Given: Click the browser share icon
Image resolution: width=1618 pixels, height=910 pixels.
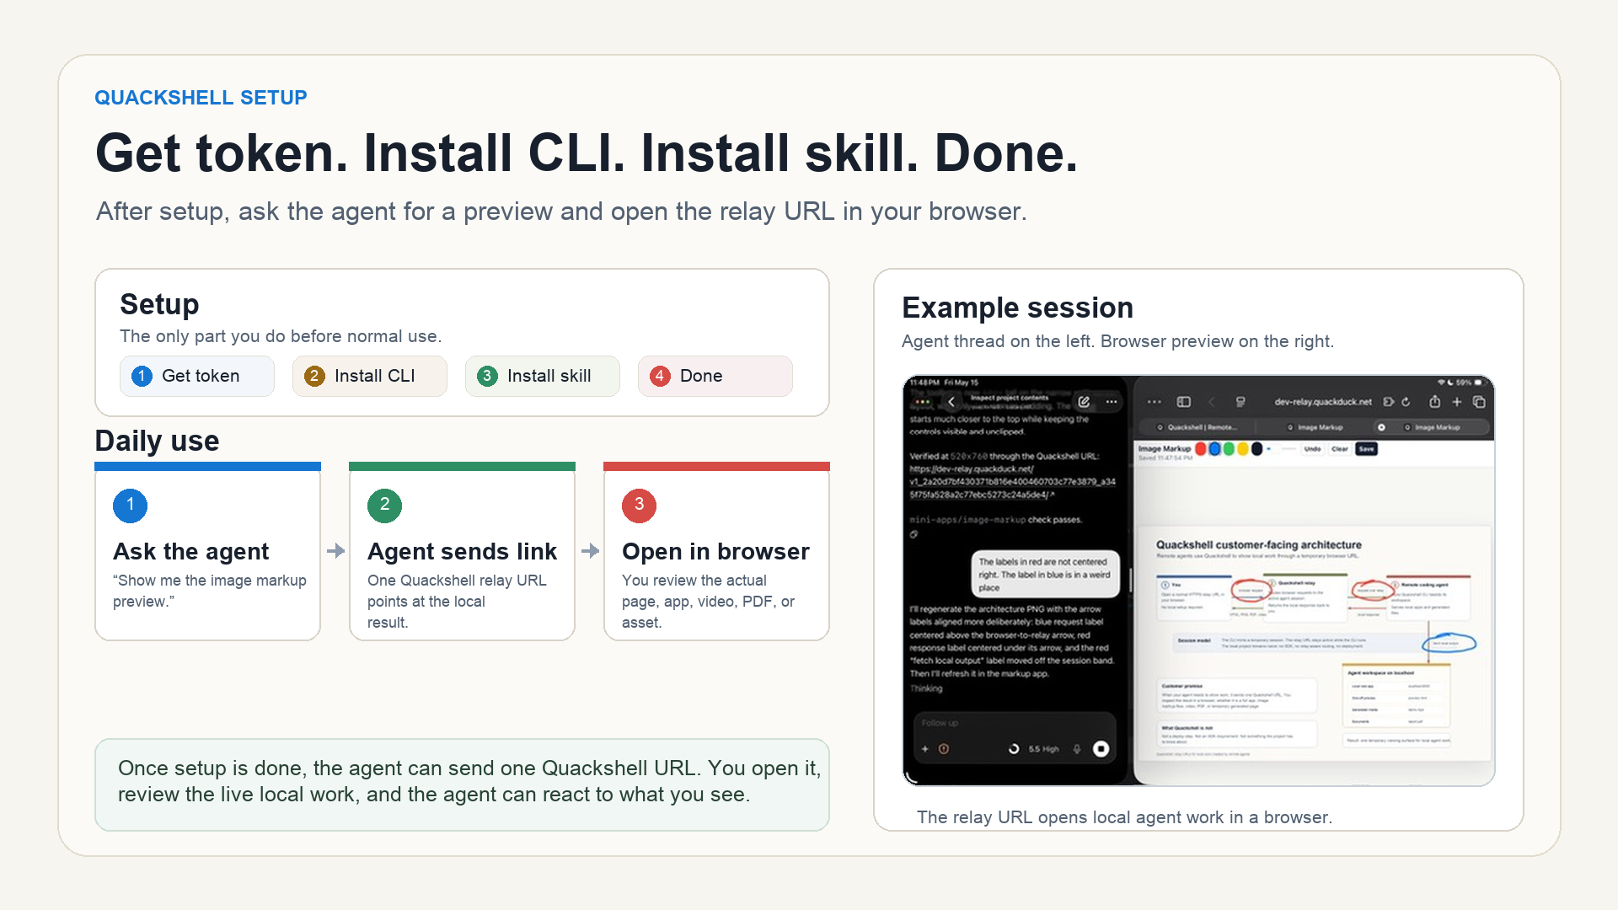Looking at the screenshot, I should coord(1434,401).
